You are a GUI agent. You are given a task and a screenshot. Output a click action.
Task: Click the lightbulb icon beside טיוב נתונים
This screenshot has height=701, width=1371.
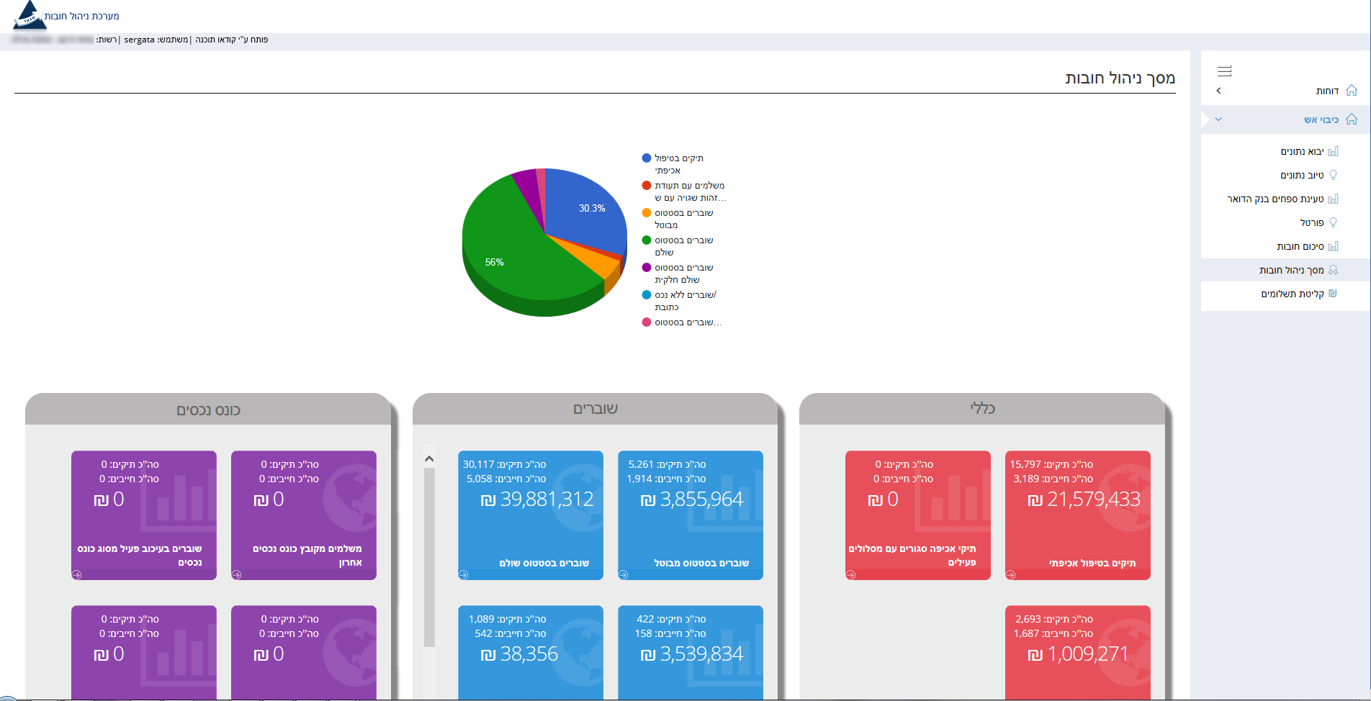[1333, 175]
